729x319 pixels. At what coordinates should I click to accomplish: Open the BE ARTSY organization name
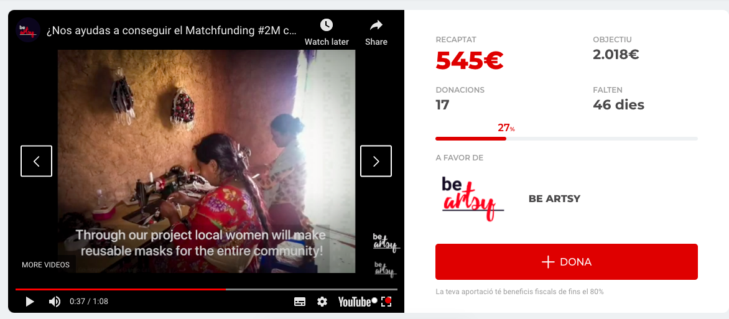click(x=554, y=198)
